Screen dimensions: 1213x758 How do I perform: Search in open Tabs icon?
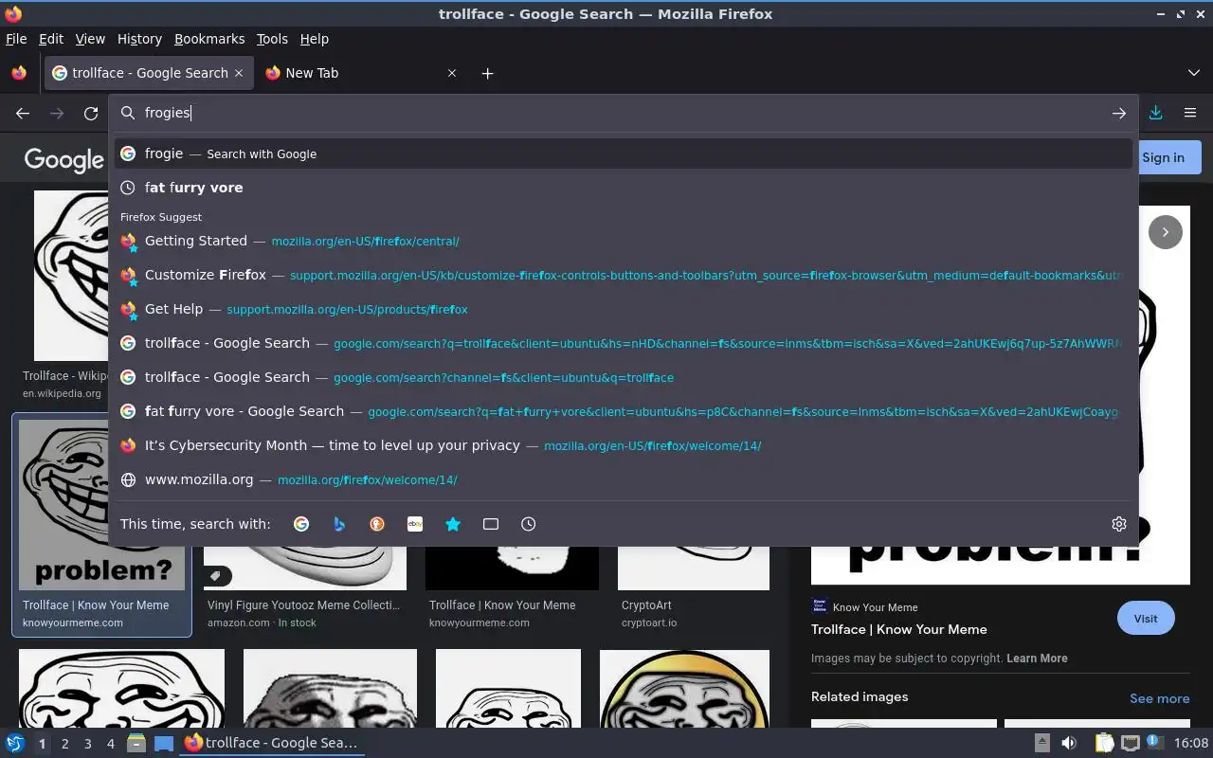pyautogui.click(x=491, y=524)
